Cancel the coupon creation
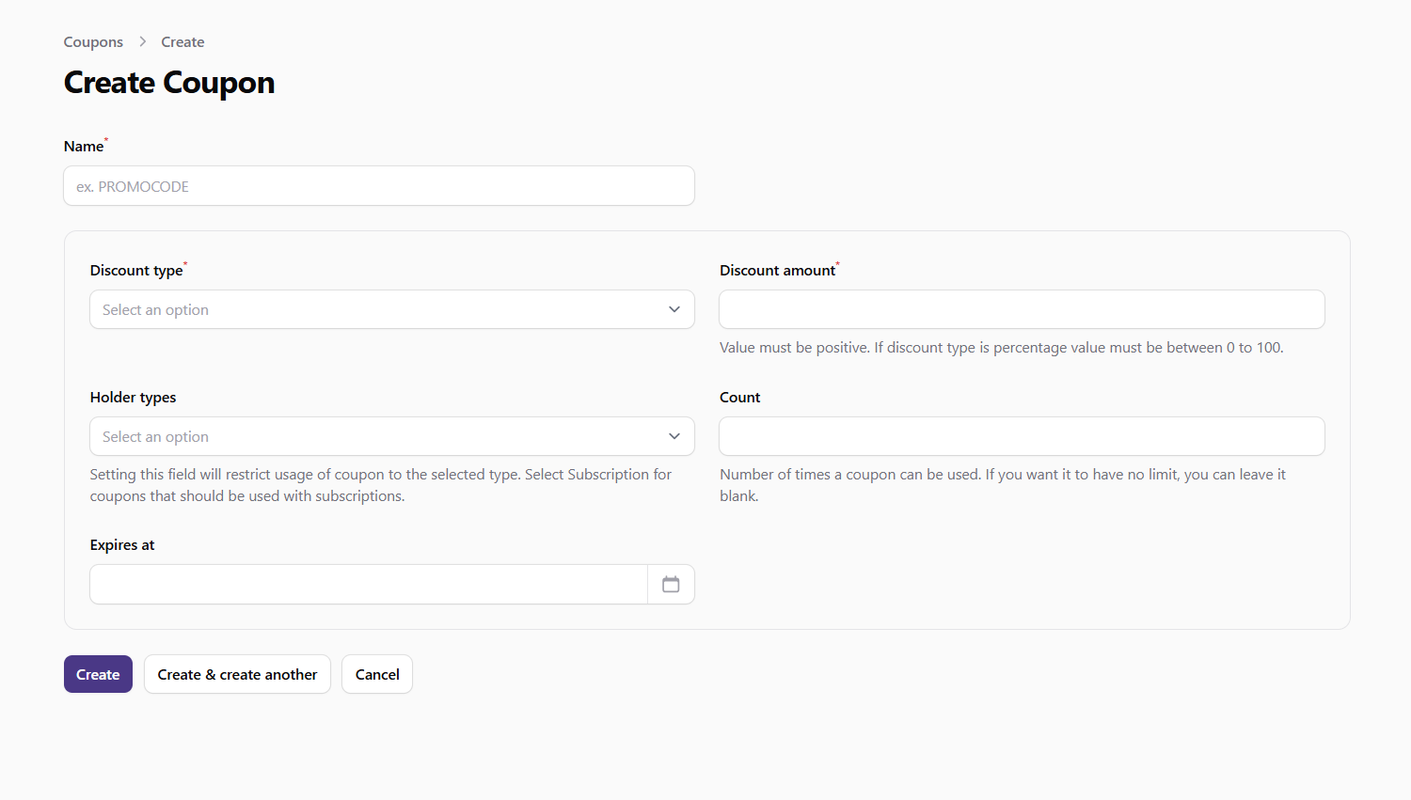The width and height of the screenshot is (1411, 800). click(377, 674)
